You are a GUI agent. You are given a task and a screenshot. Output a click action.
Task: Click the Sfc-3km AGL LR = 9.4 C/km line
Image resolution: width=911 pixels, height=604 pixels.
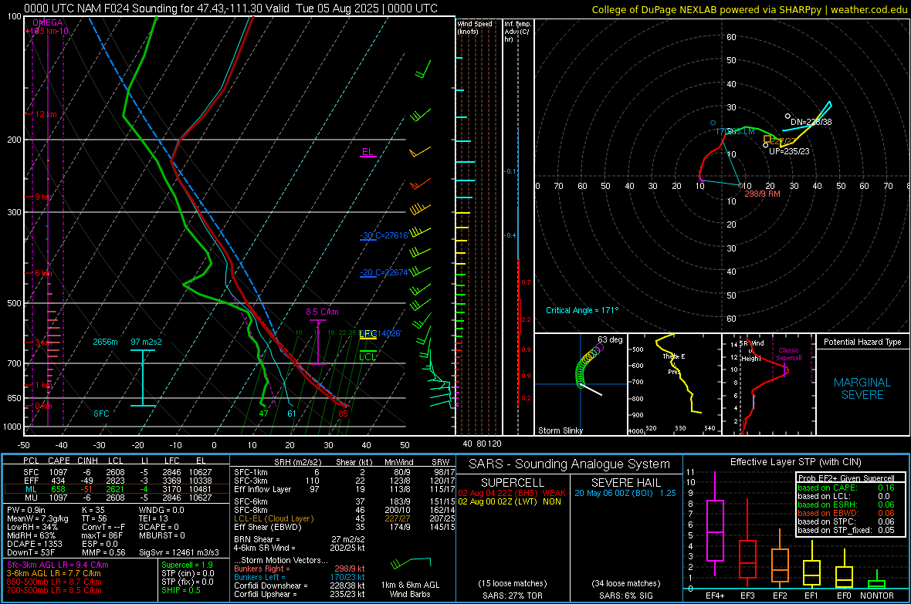[x=58, y=565]
